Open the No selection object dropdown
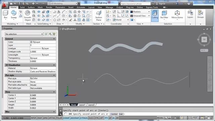This screenshot has height=121, width=215. pos(24,34)
